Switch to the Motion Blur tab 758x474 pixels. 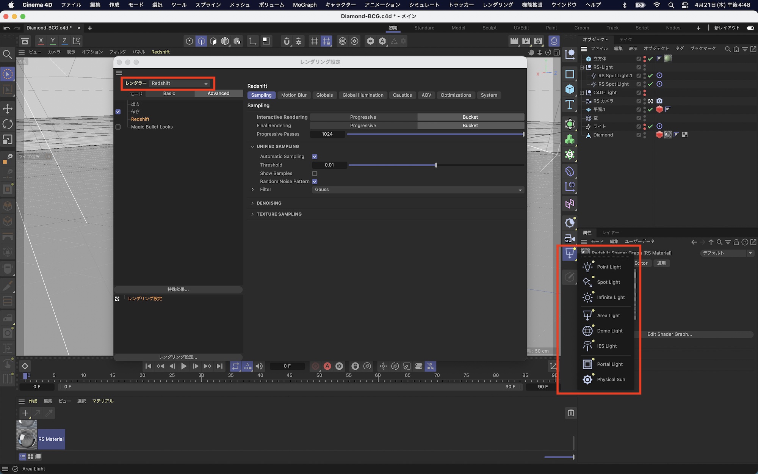click(294, 95)
